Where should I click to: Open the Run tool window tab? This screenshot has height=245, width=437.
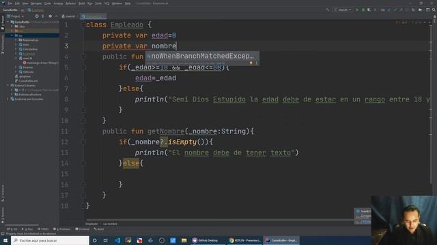click(27, 229)
